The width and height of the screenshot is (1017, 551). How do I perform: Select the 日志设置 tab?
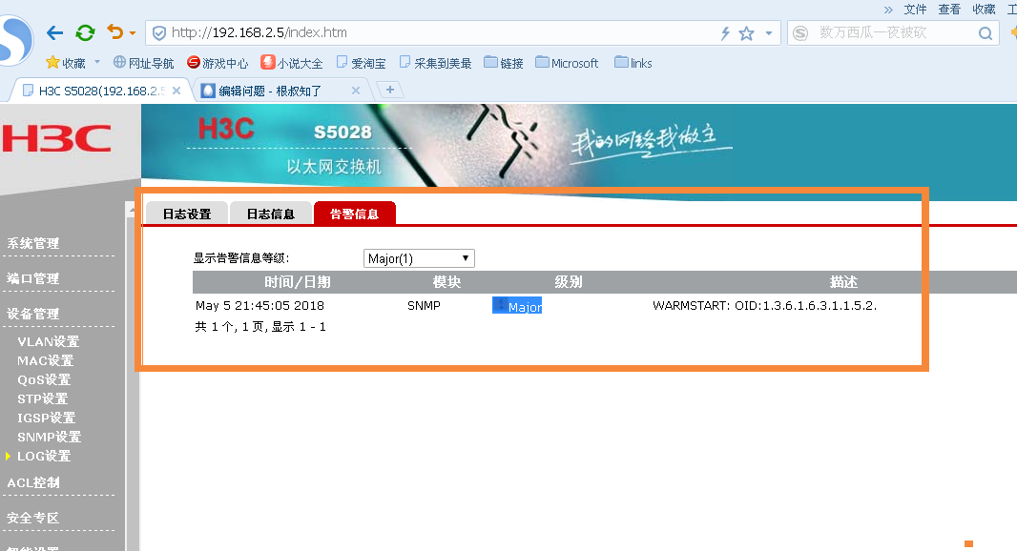coord(187,214)
